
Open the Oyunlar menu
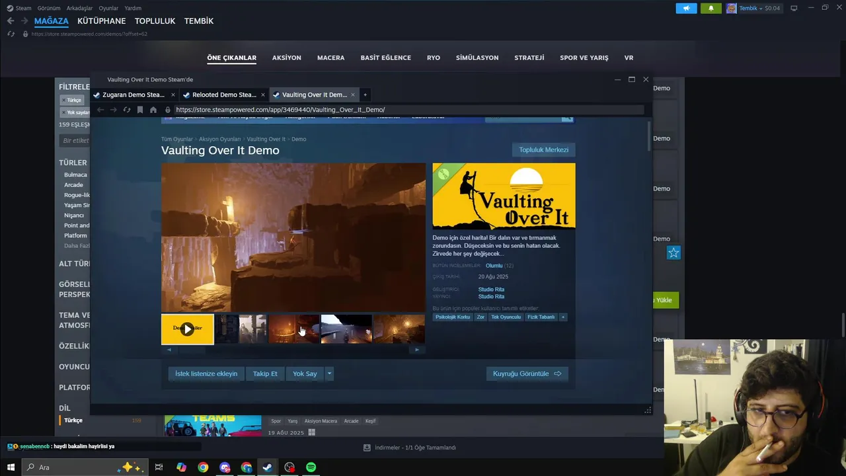[108, 8]
